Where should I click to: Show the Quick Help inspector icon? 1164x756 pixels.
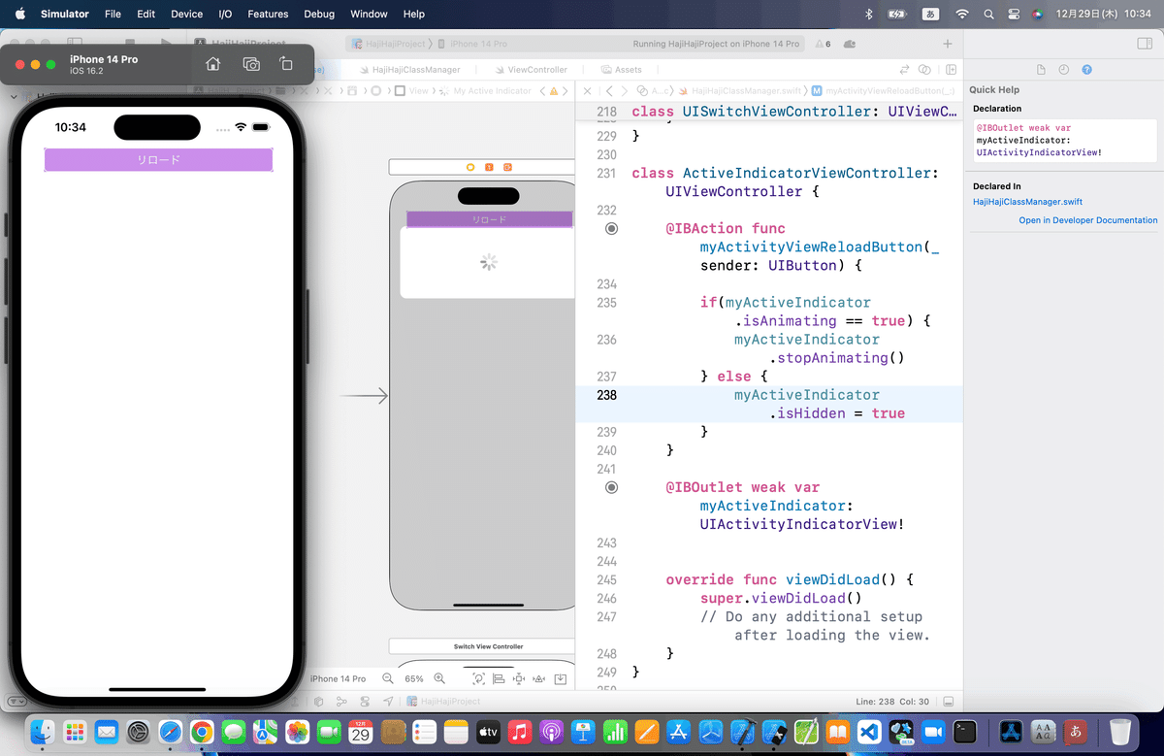pyautogui.click(x=1086, y=70)
